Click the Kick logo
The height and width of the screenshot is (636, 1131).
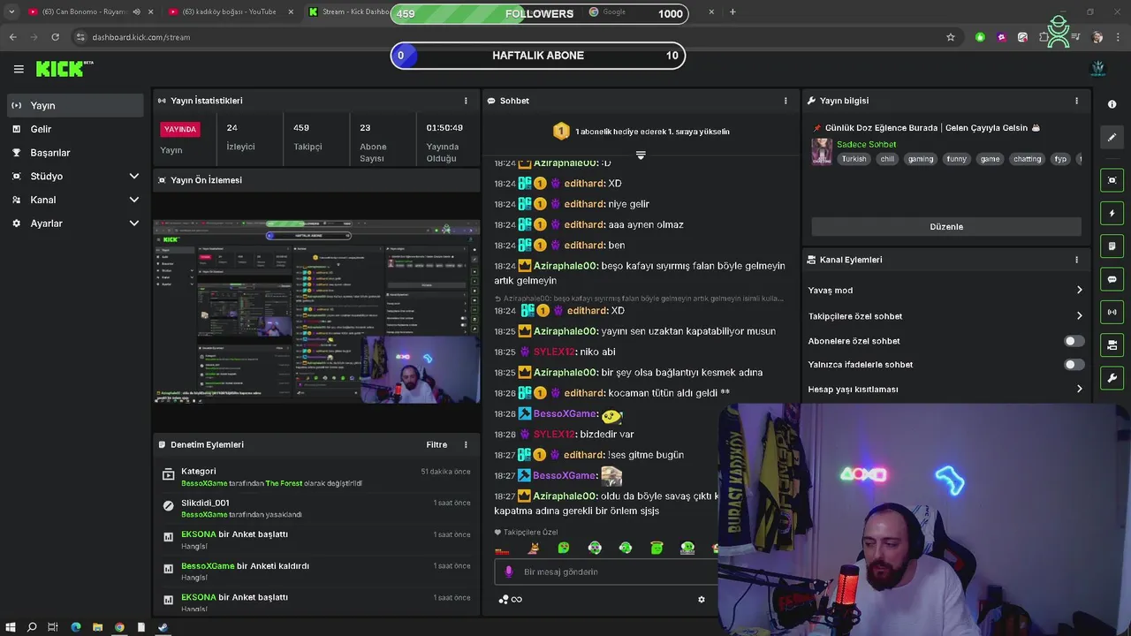coord(65,69)
